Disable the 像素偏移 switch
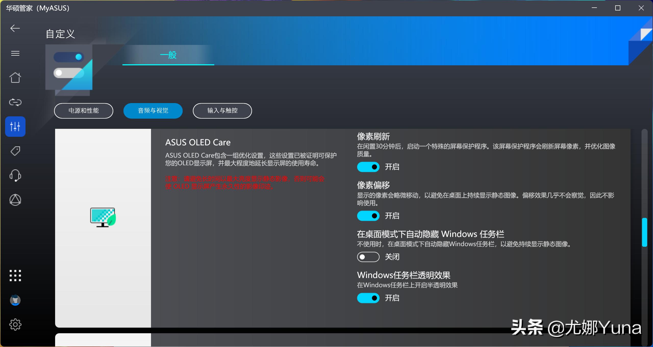Screen dimensions: 653x347 (368, 216)
